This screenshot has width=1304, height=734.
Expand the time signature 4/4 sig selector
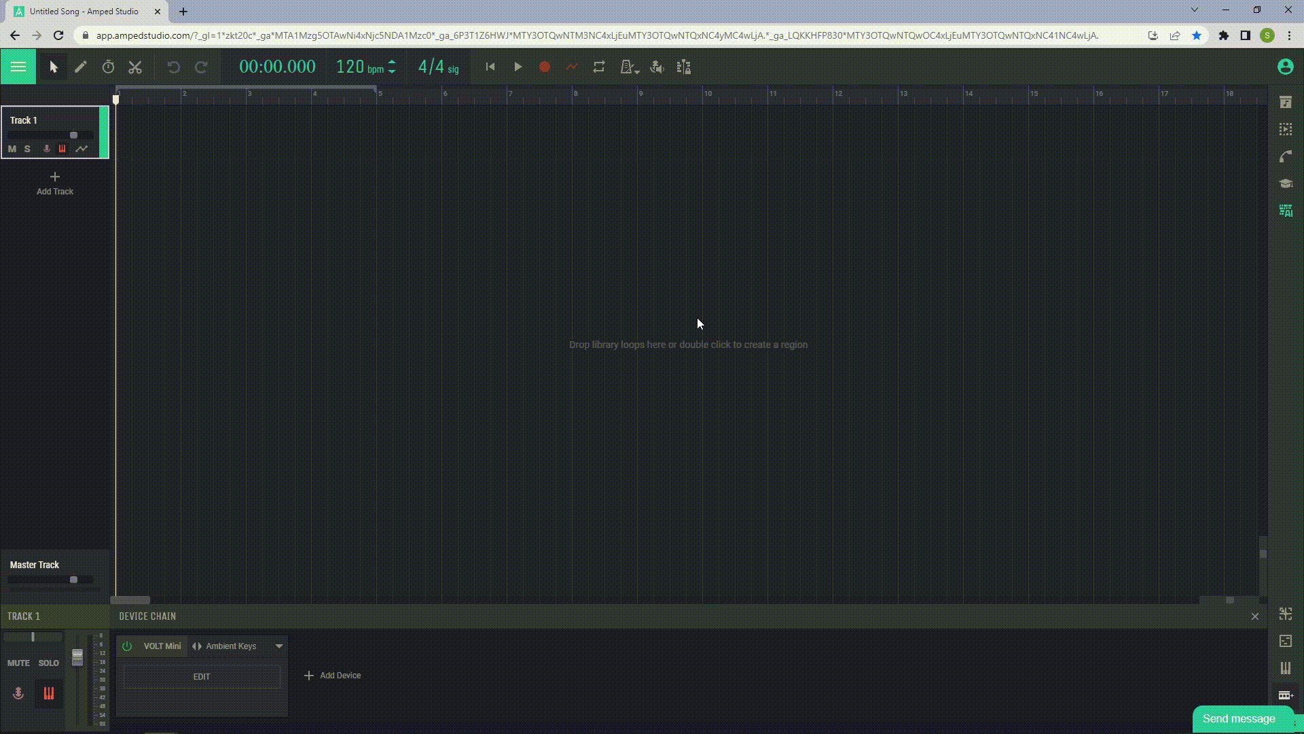coord(437,67)
